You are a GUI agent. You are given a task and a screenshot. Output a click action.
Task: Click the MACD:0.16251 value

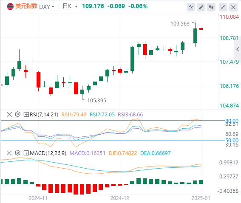(x=87, y=153)
